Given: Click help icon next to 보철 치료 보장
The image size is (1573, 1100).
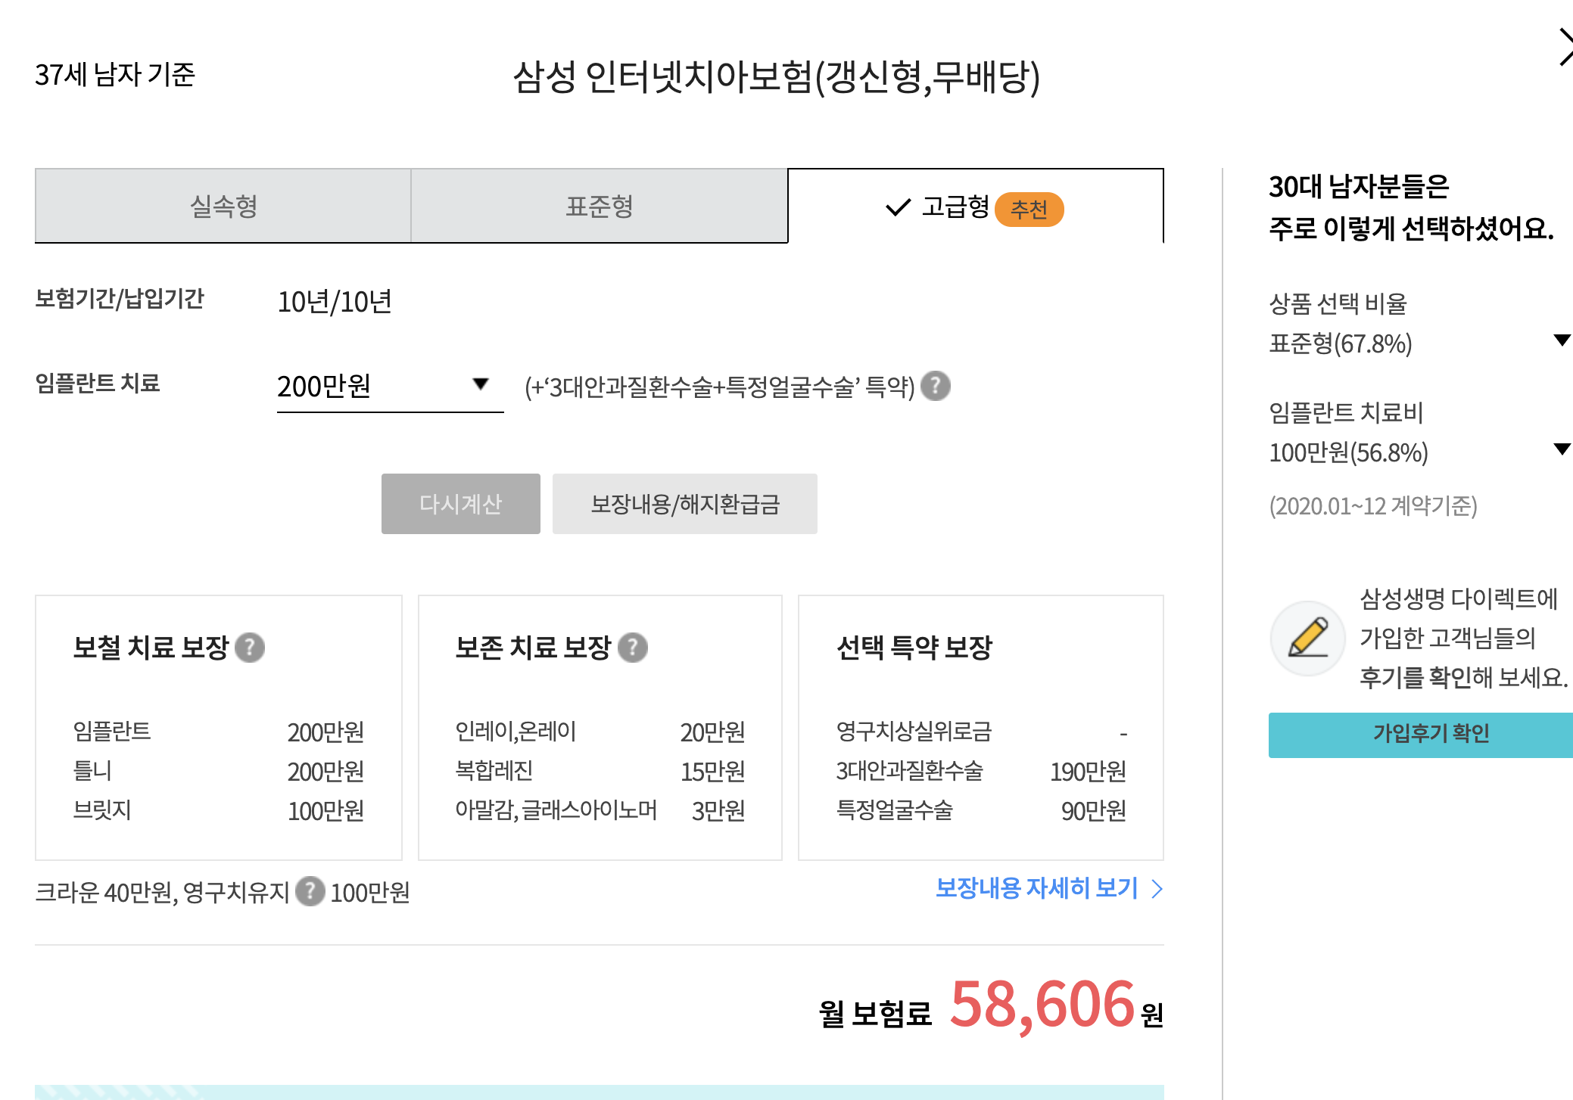Looking at the screenshot, I should (x=250, y=648).
